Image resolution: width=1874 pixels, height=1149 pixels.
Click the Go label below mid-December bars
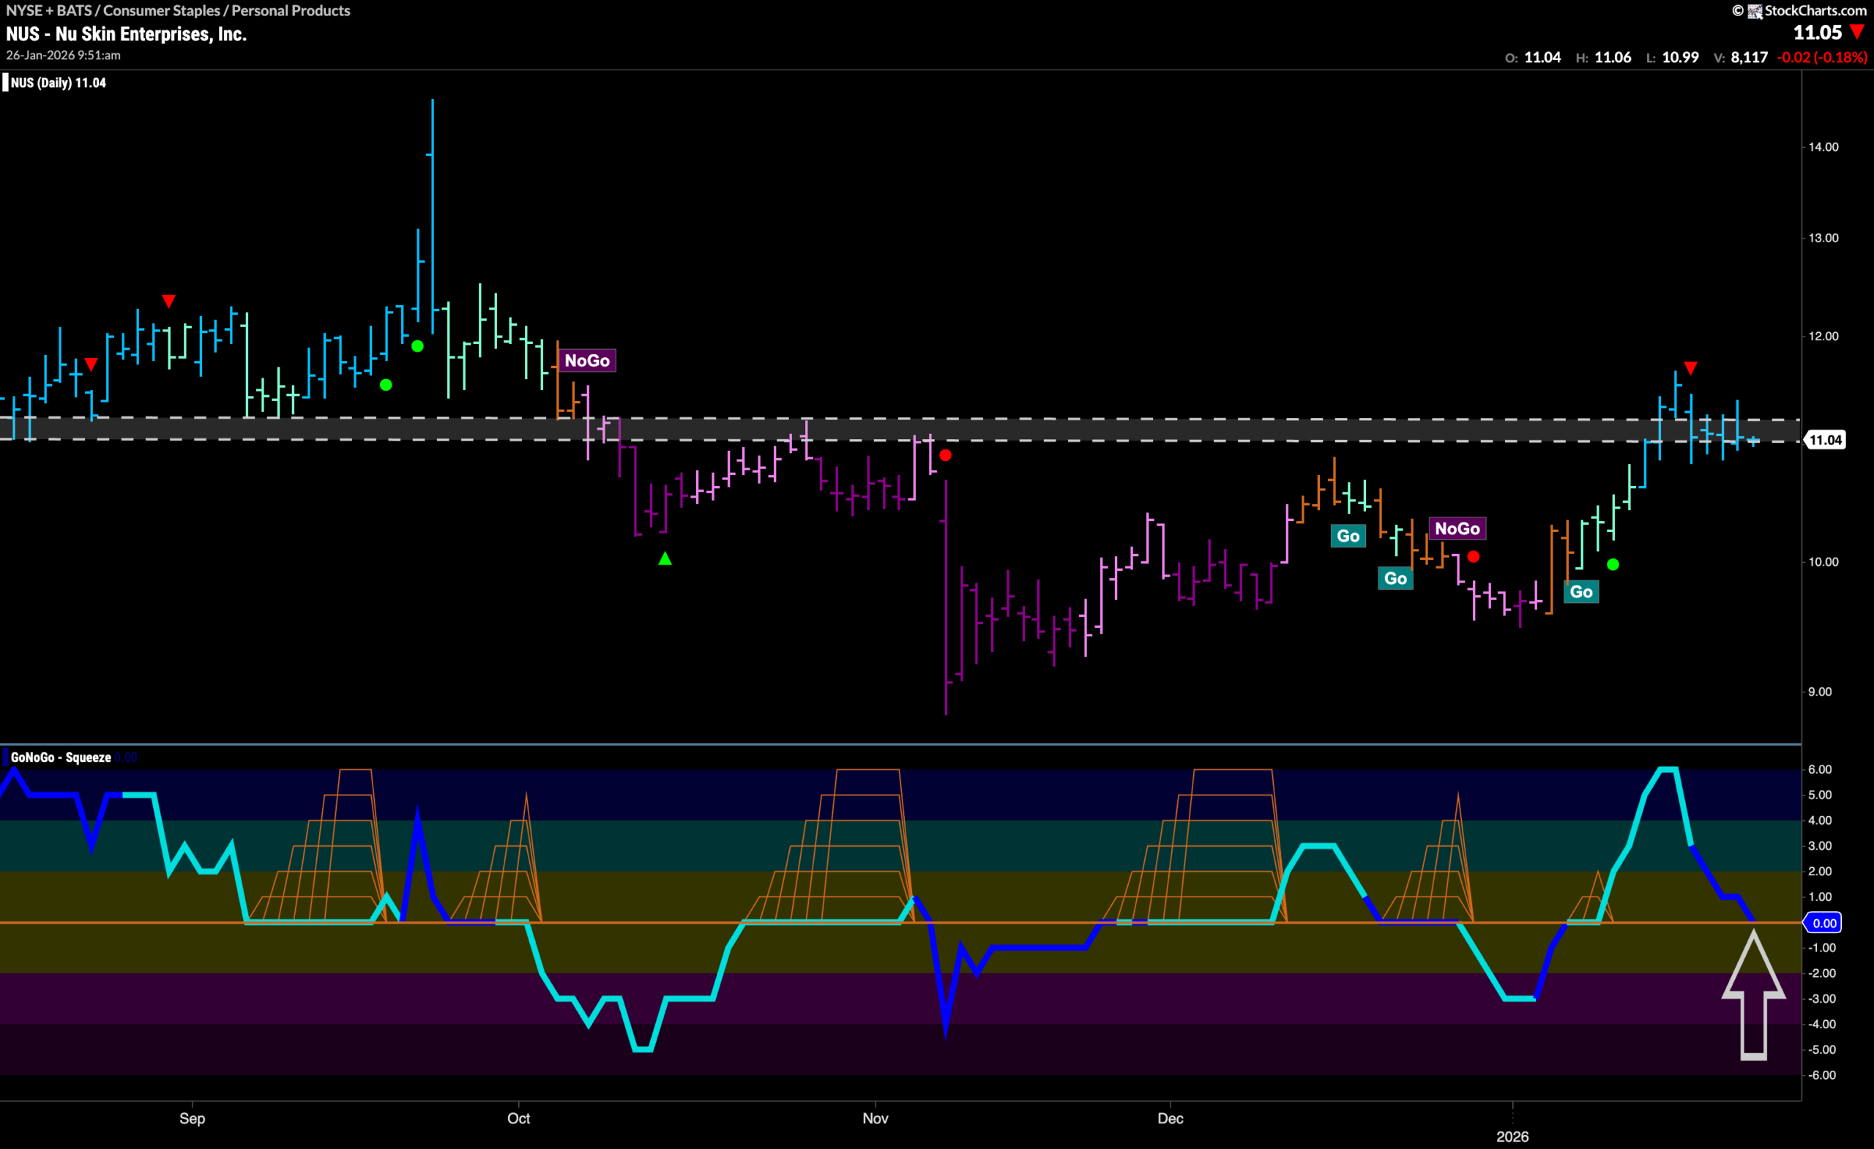(1348, 536)
